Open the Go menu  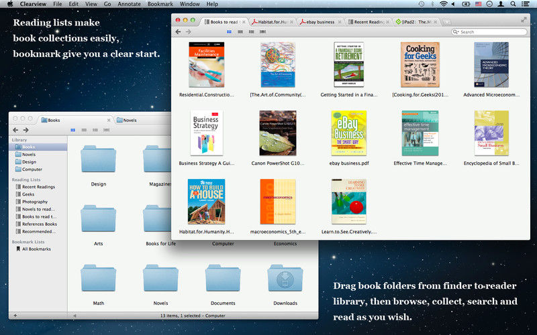point(107,4)
